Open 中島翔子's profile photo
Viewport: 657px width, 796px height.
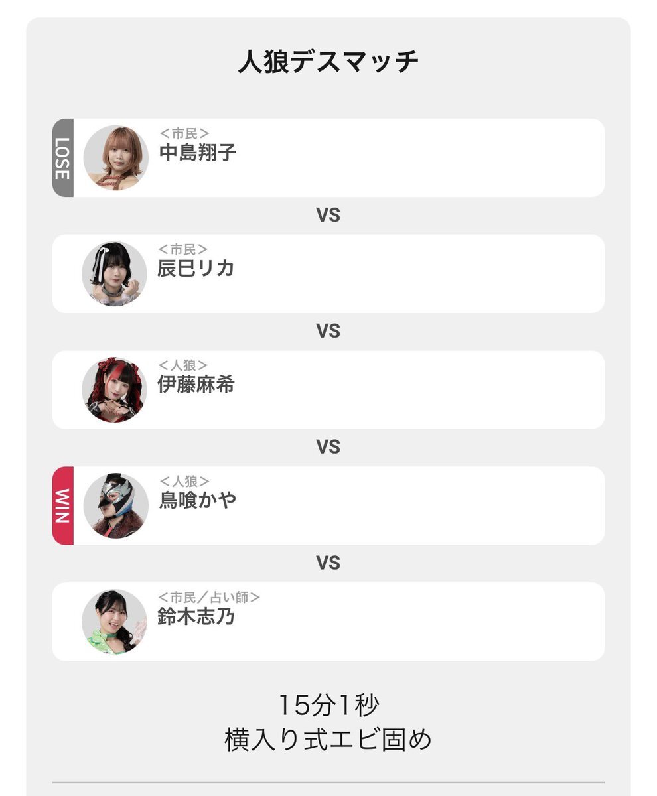(x=115, y=158)
